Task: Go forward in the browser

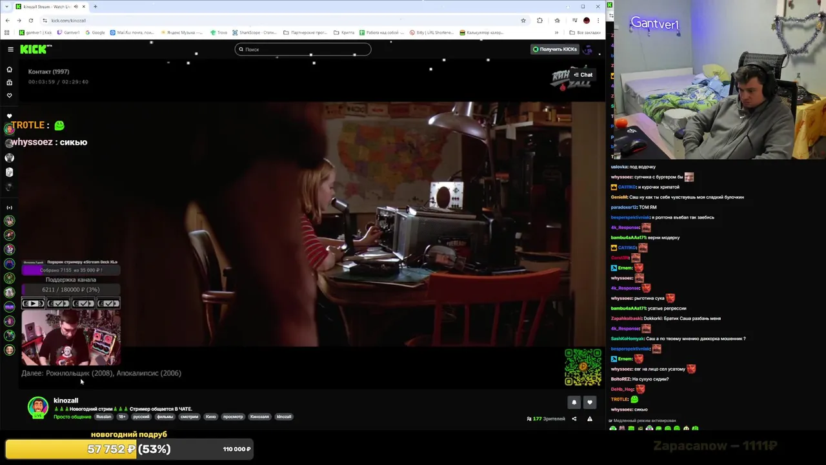Action: [x=19, y=20]
